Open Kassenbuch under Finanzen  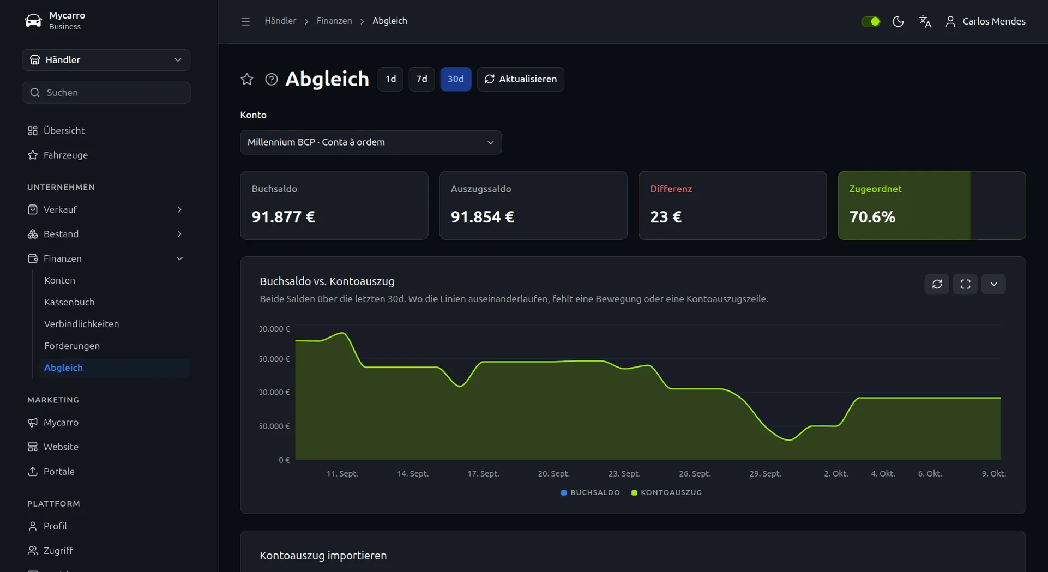click(x=113, y=302)
